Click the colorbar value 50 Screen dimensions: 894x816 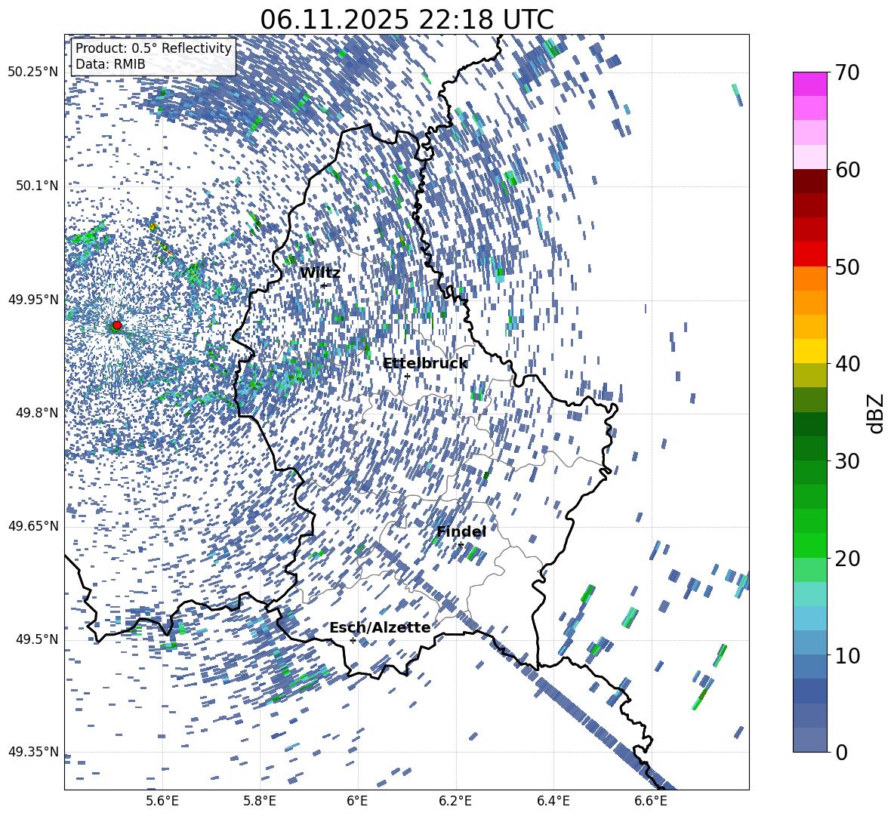coord(847,266)
